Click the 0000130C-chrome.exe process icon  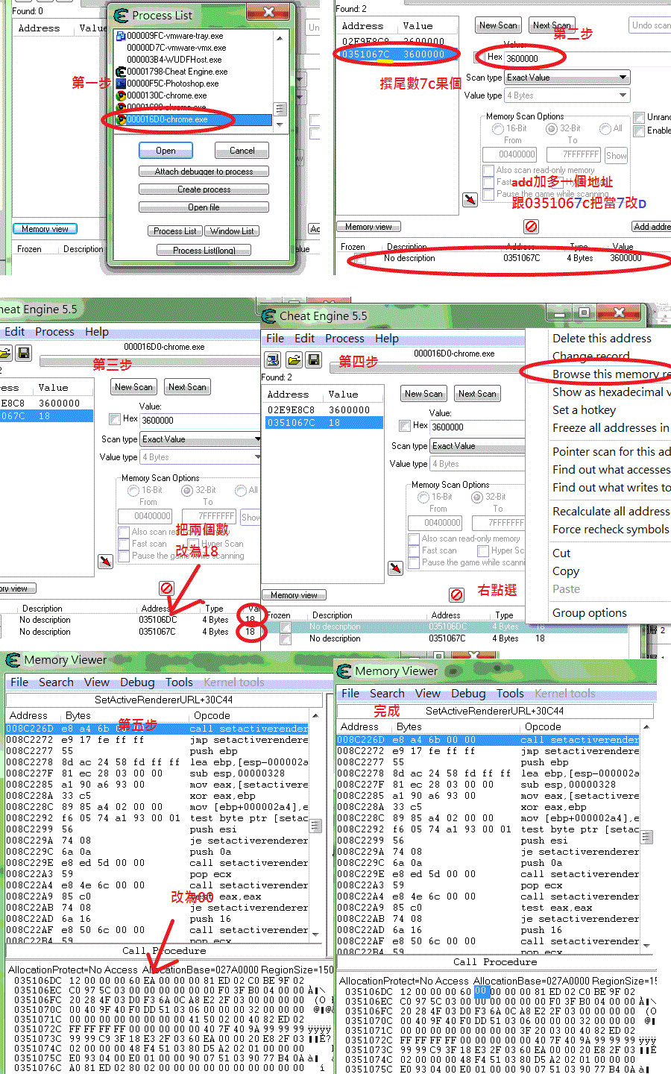121,95
